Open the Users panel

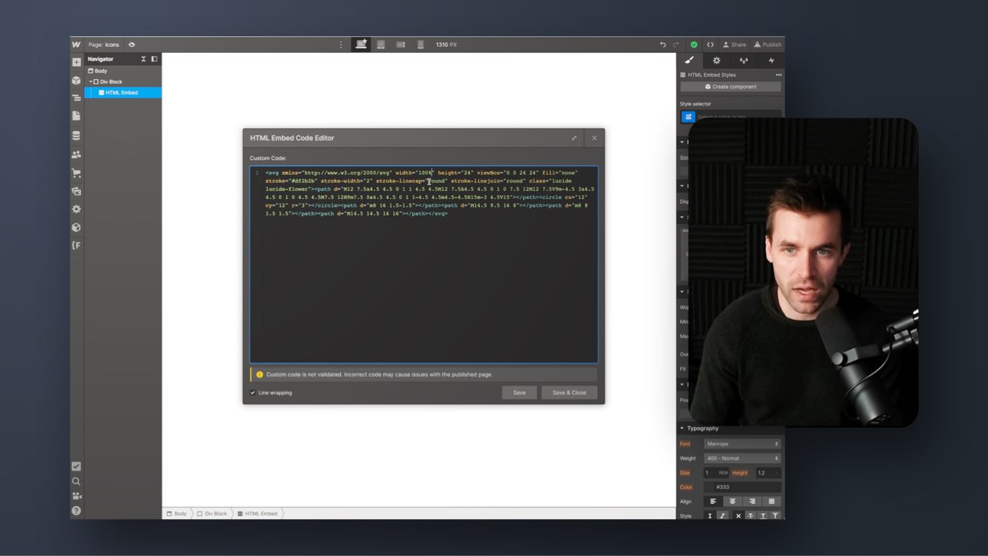pos(76,154)
